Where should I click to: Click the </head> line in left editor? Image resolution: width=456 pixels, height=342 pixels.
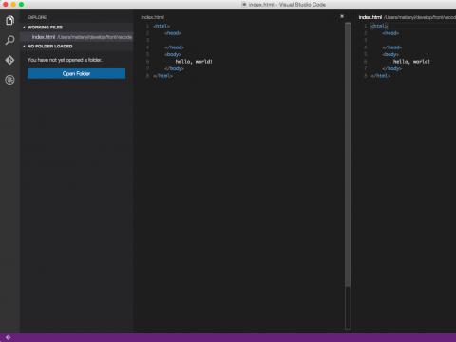coord(174,47)
